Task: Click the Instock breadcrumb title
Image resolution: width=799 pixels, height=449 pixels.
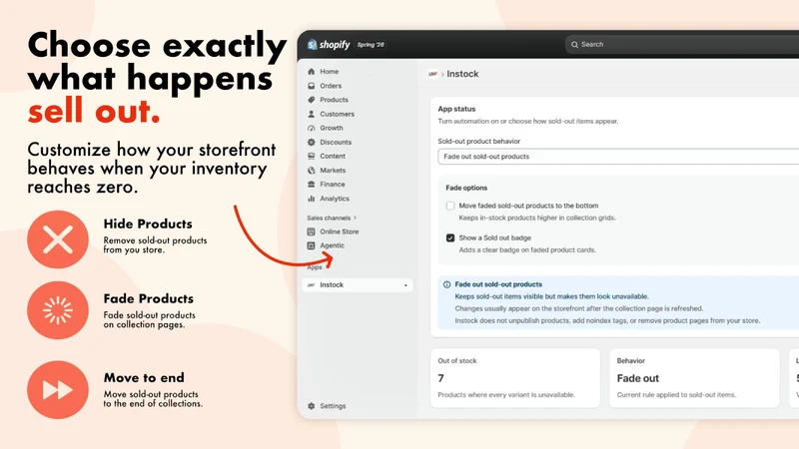Action: click(462, 74)
